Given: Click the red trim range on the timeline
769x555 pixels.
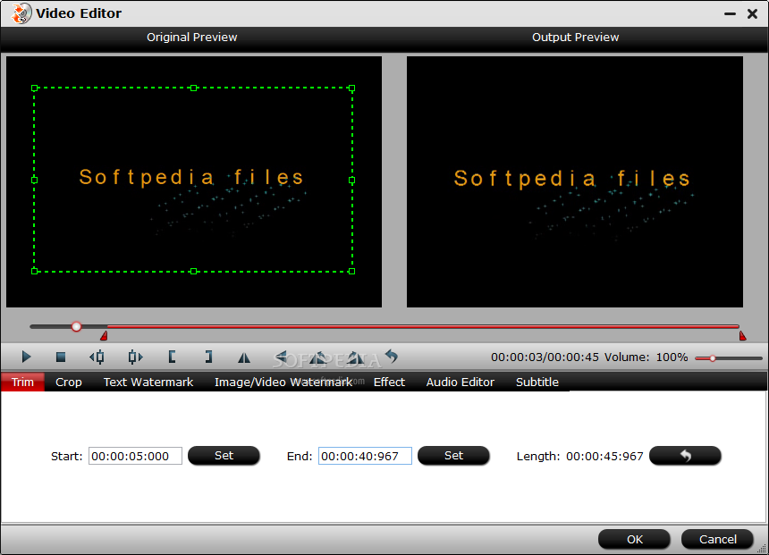Looking at the screenshot, I should pos(423,326).
